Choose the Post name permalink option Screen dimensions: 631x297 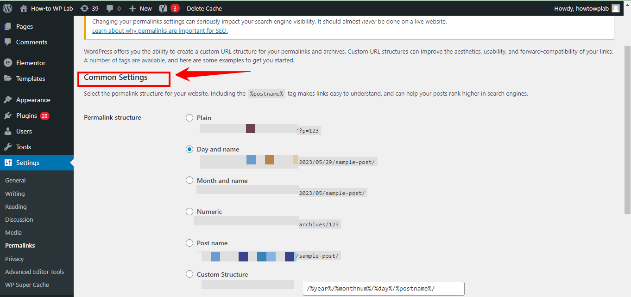(189, 243)
